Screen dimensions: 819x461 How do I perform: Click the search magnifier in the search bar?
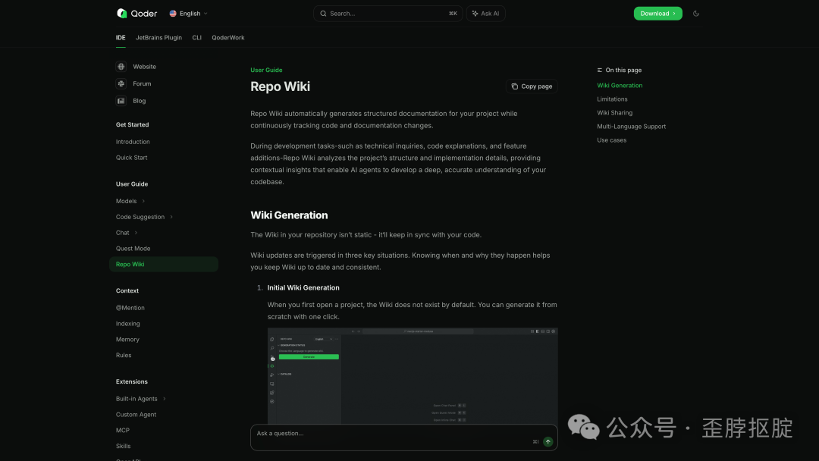(322, 13)
